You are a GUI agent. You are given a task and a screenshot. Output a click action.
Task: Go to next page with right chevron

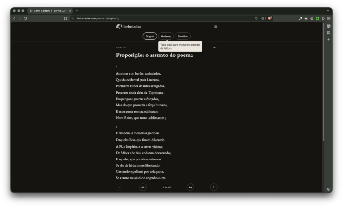click(x=214, y=188)
